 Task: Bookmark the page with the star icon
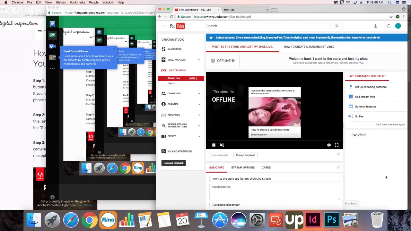point(391,17)
